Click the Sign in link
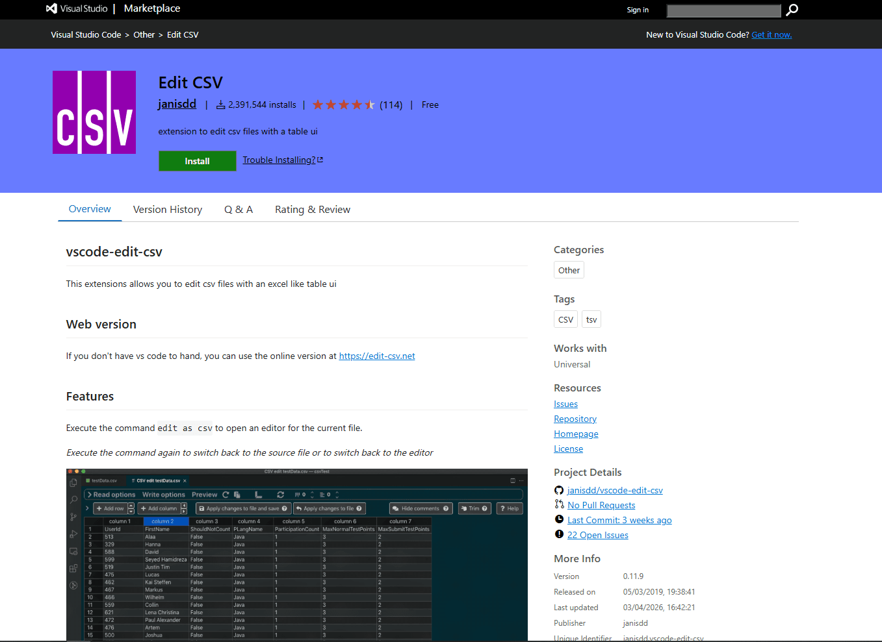Screen dimensions: 882x642 coord(638,10)
